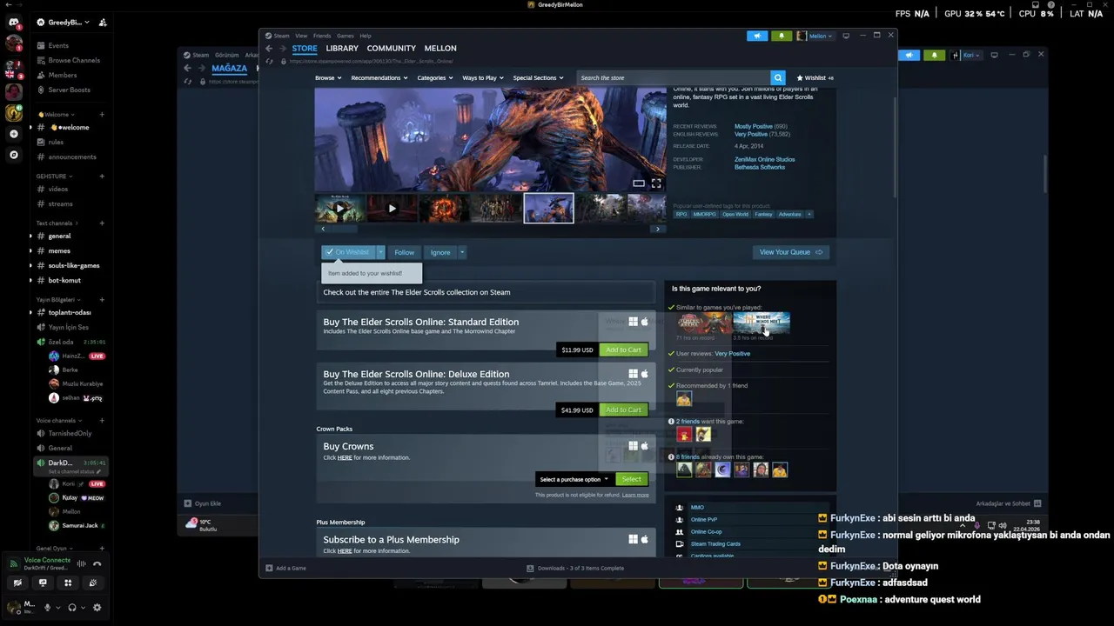This screenshot has height=626, width=1114.
Task: Launch an activity in Discord voice panel
Action: (x=68, y=583)
